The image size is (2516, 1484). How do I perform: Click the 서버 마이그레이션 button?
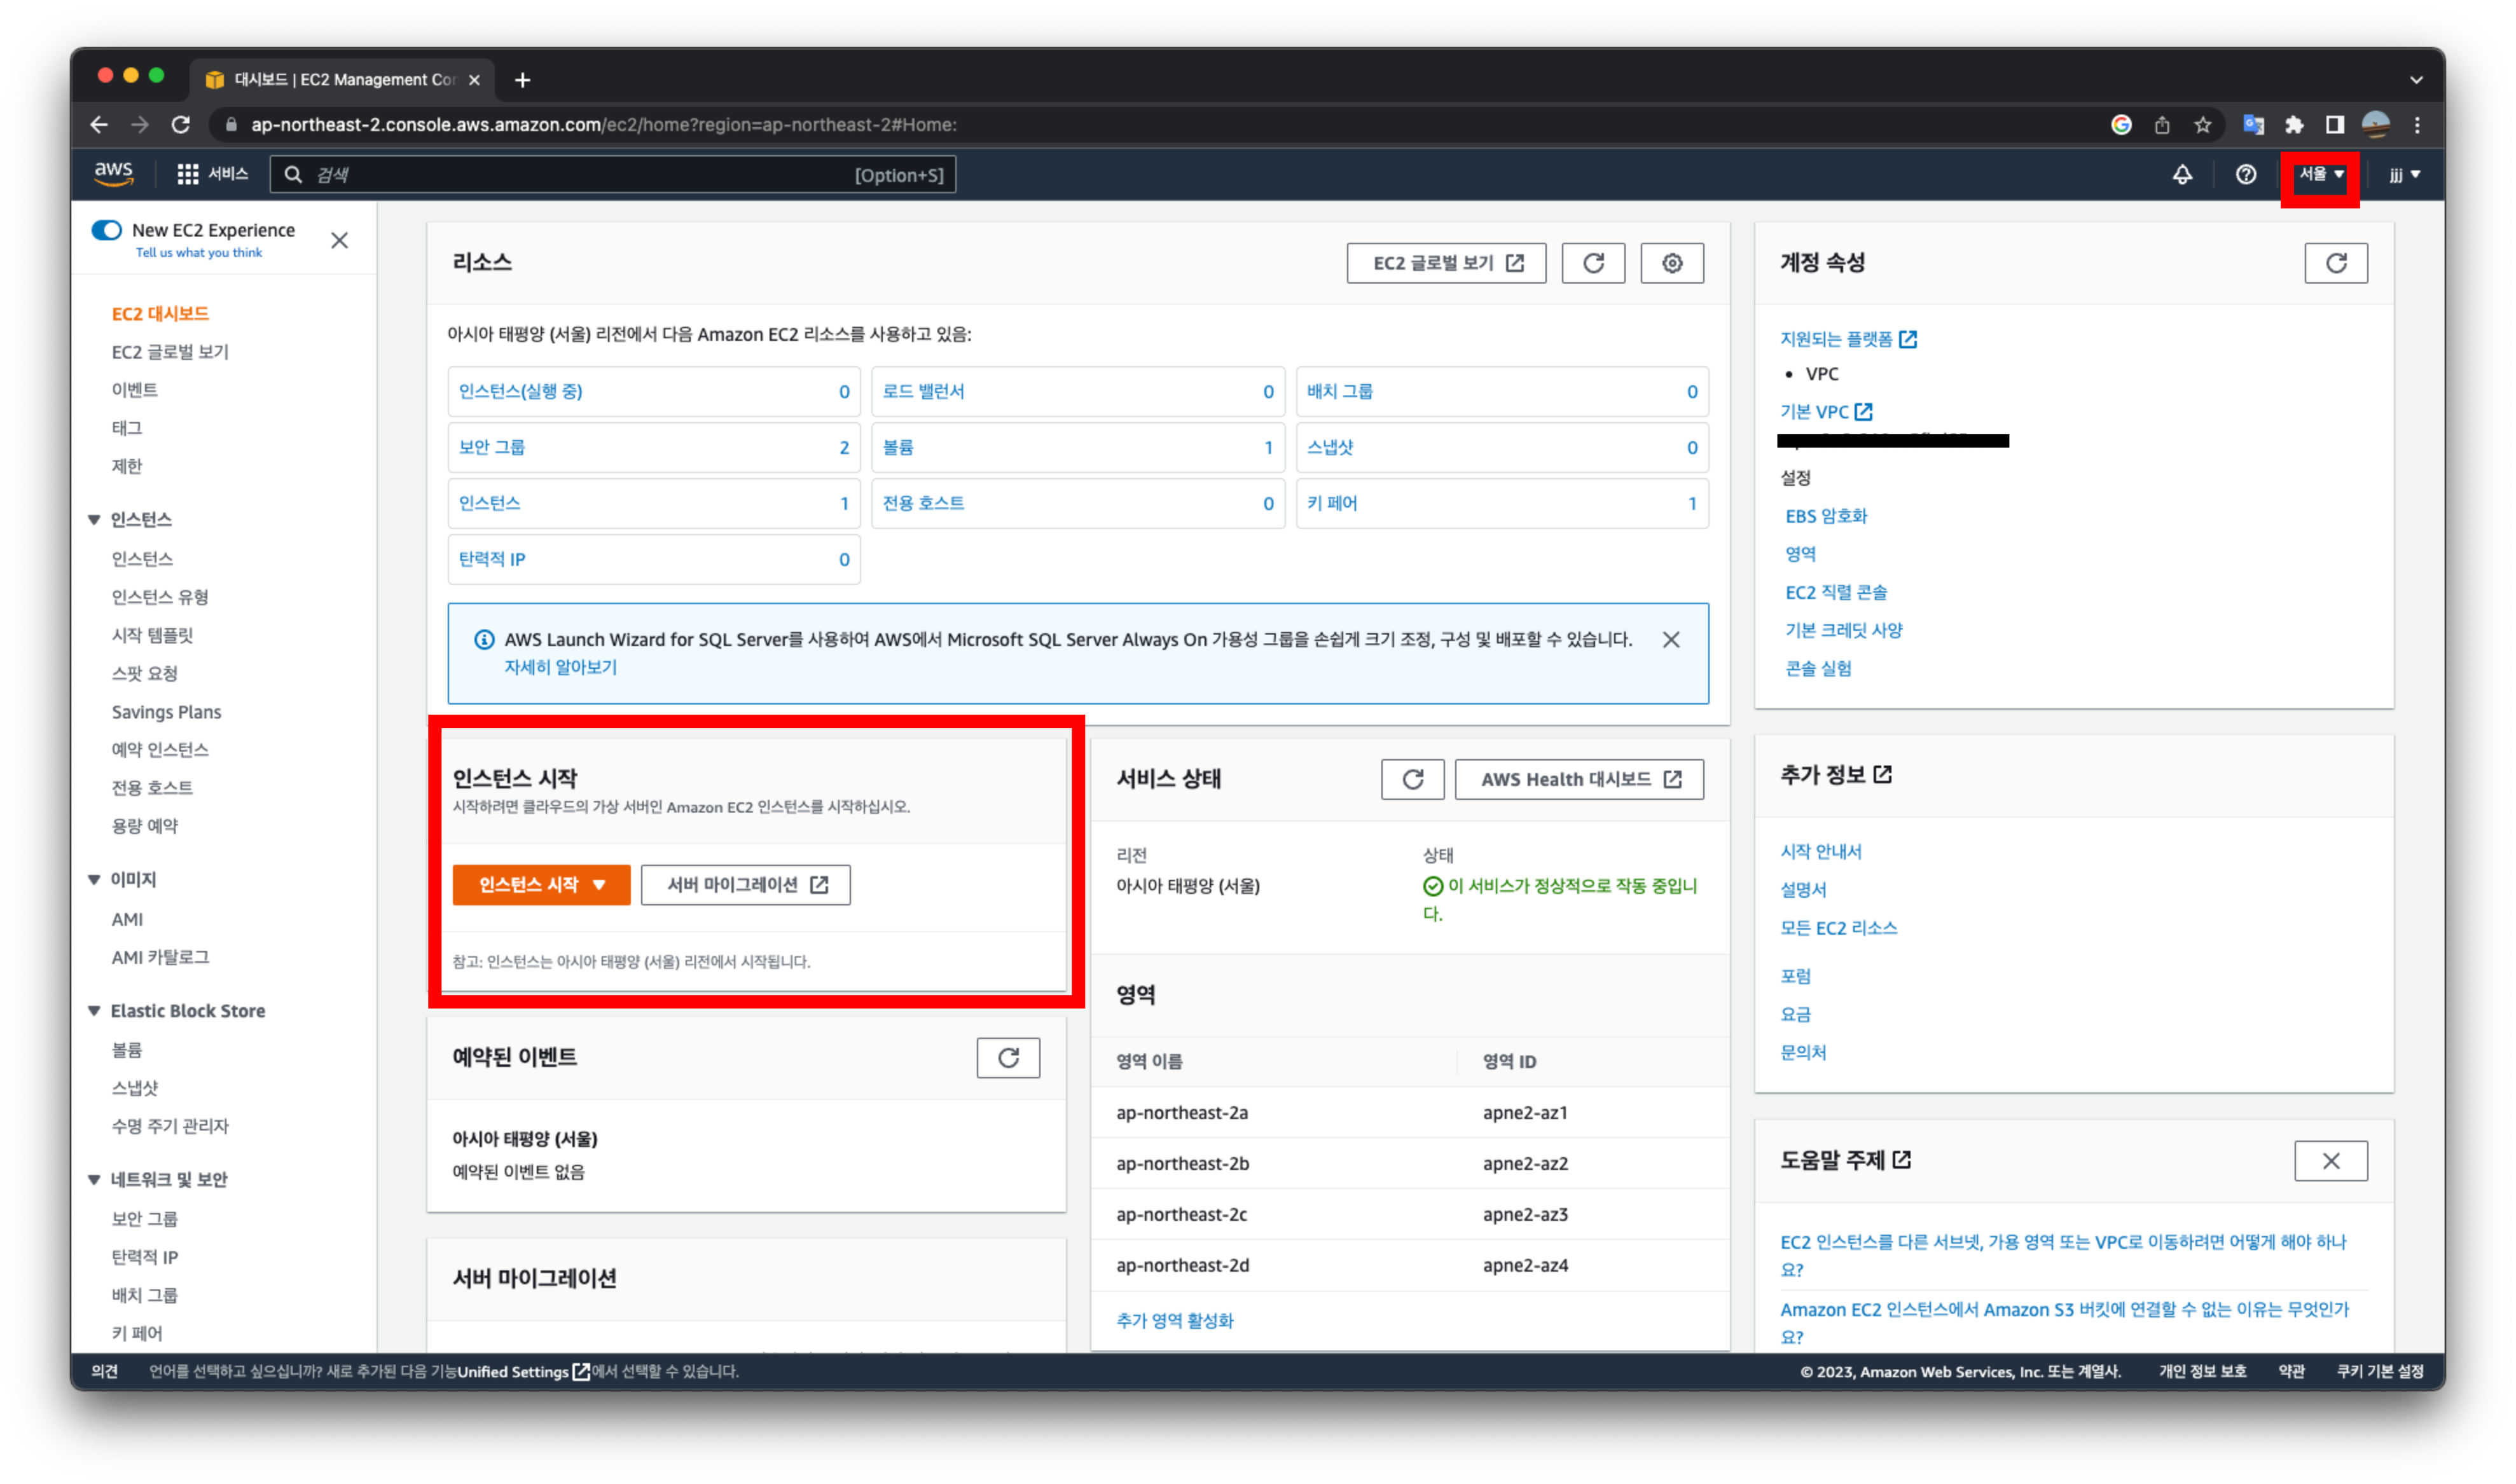pyautogui.click(x=746, y=885)
